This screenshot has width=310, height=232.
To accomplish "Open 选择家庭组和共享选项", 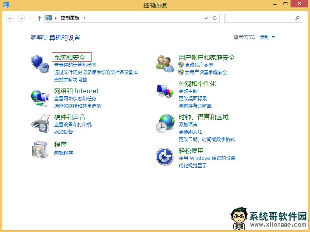I will [77, 106].
